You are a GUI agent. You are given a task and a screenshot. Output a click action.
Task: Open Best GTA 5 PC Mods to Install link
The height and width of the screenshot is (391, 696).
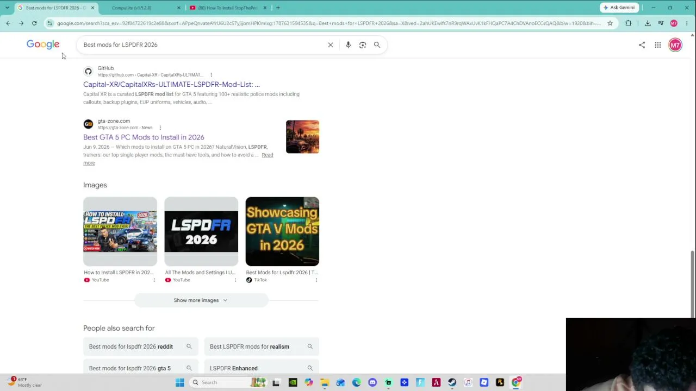[x=144, y=137]
